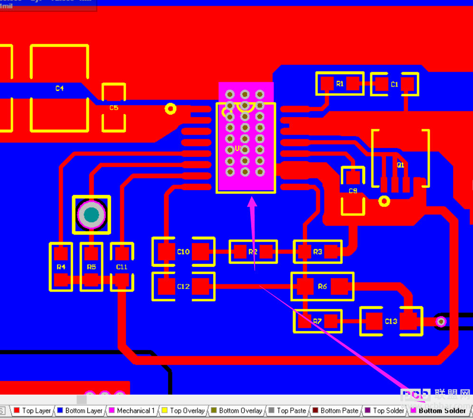Click the teal mounting hole pad
The image size is (473, 419).
91,215
